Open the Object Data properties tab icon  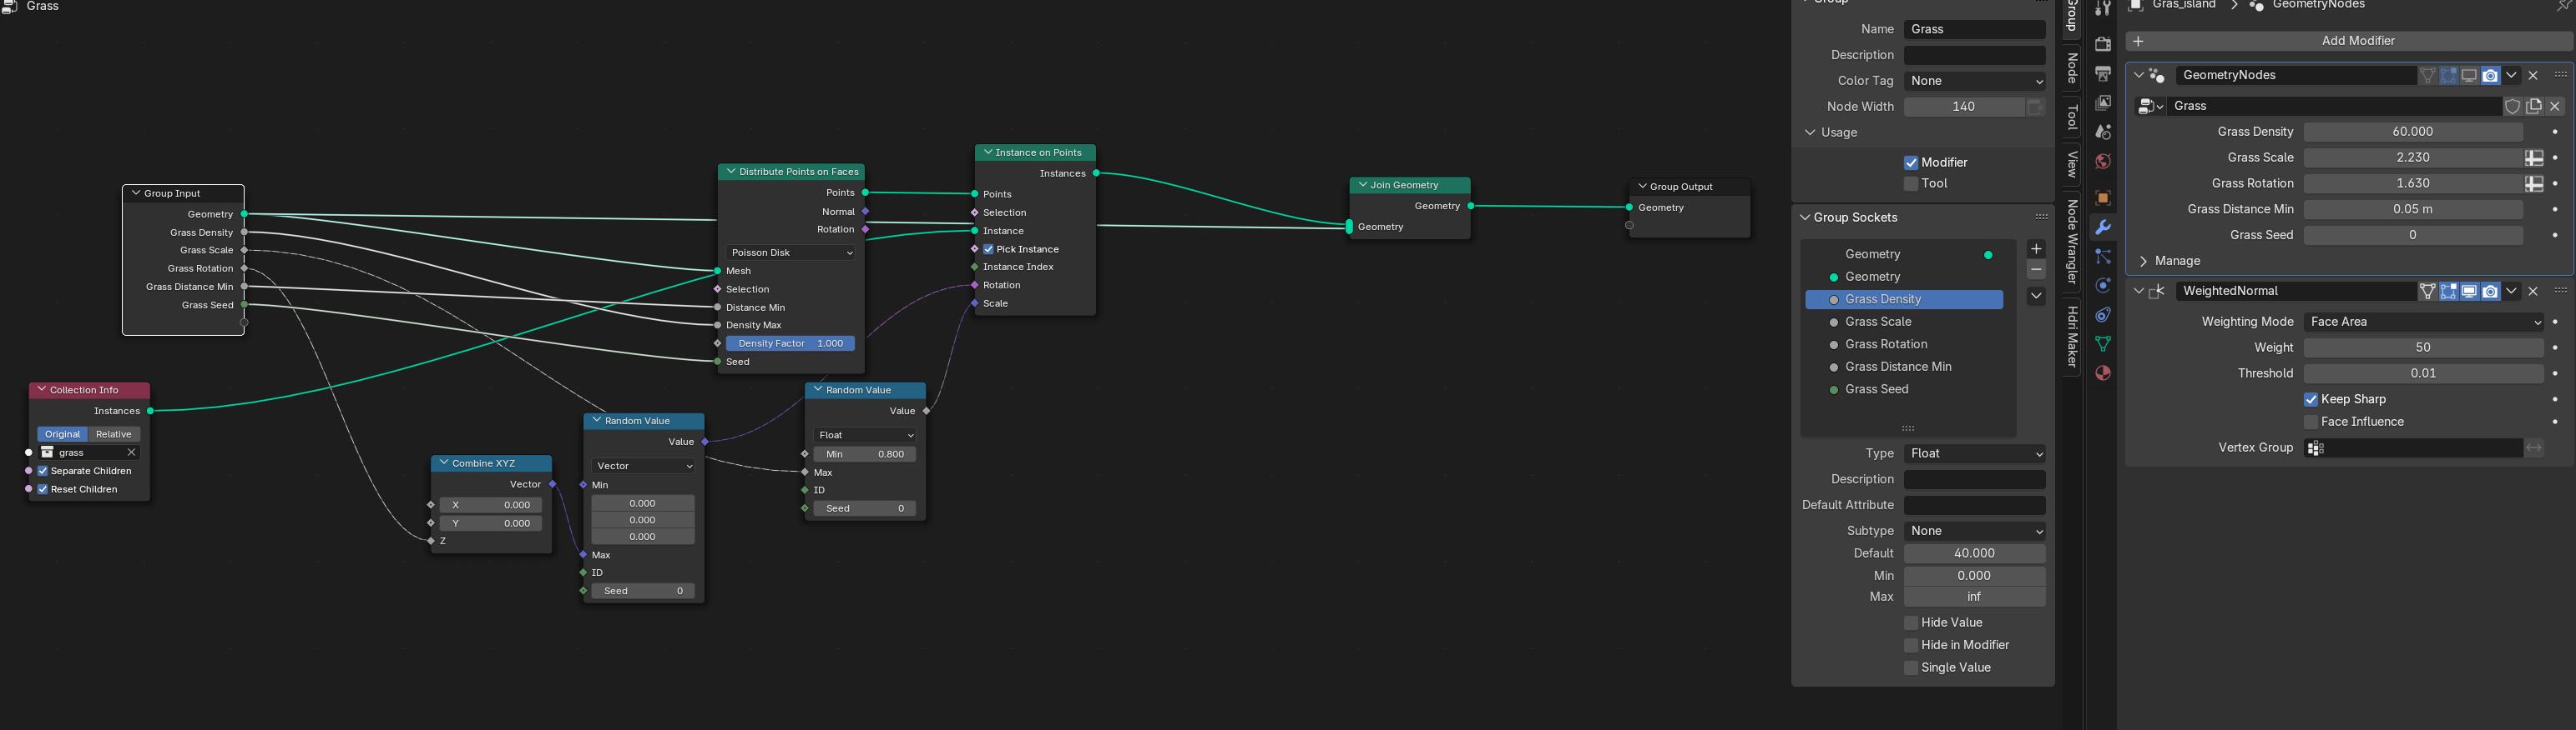(2103, 344)
